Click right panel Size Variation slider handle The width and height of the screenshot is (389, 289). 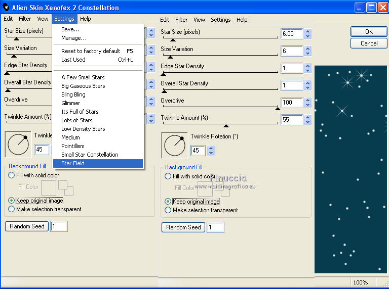click(170, 57)
